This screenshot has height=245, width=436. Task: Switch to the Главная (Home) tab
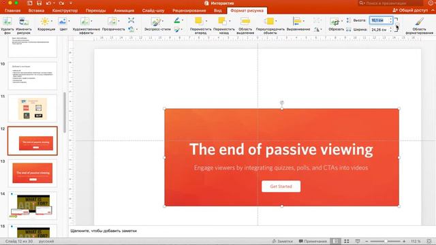13,11
